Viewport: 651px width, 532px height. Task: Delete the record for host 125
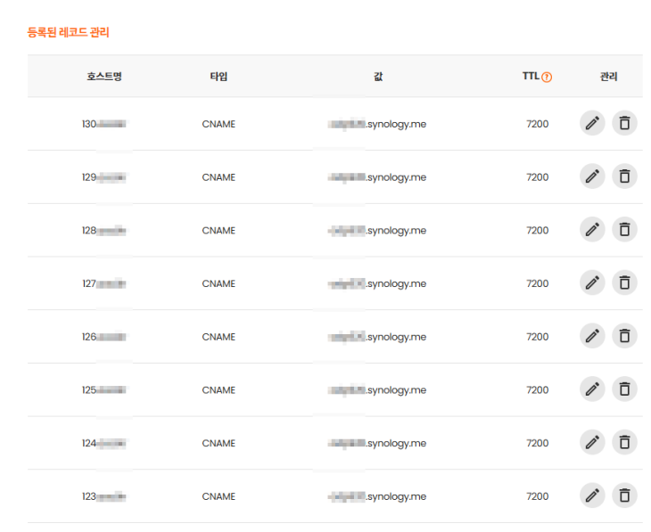pos(624,389)
